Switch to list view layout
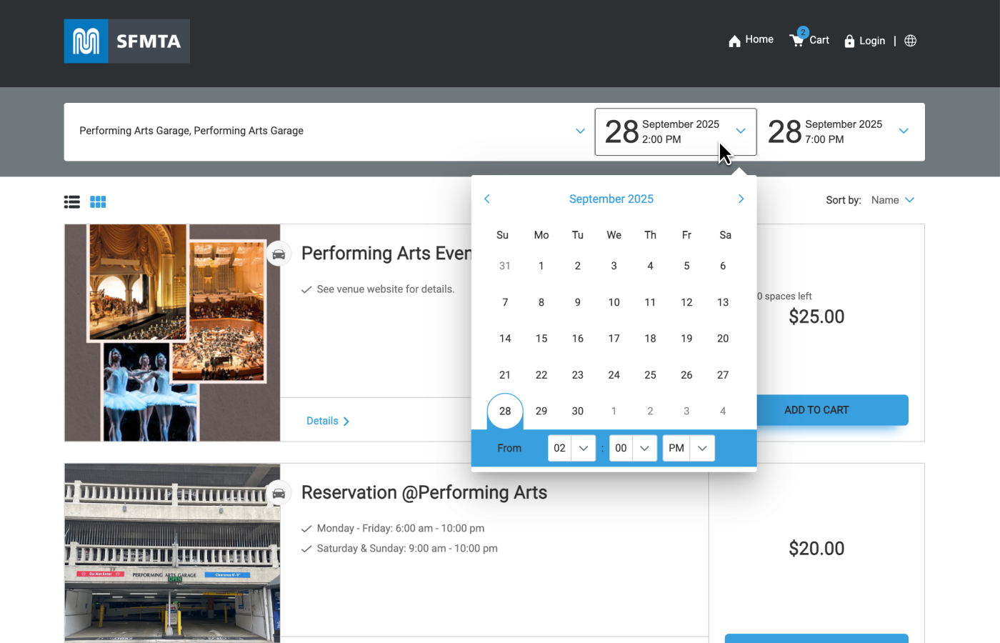The height and width of the screenshot is (643, 1000). point(72,202)
